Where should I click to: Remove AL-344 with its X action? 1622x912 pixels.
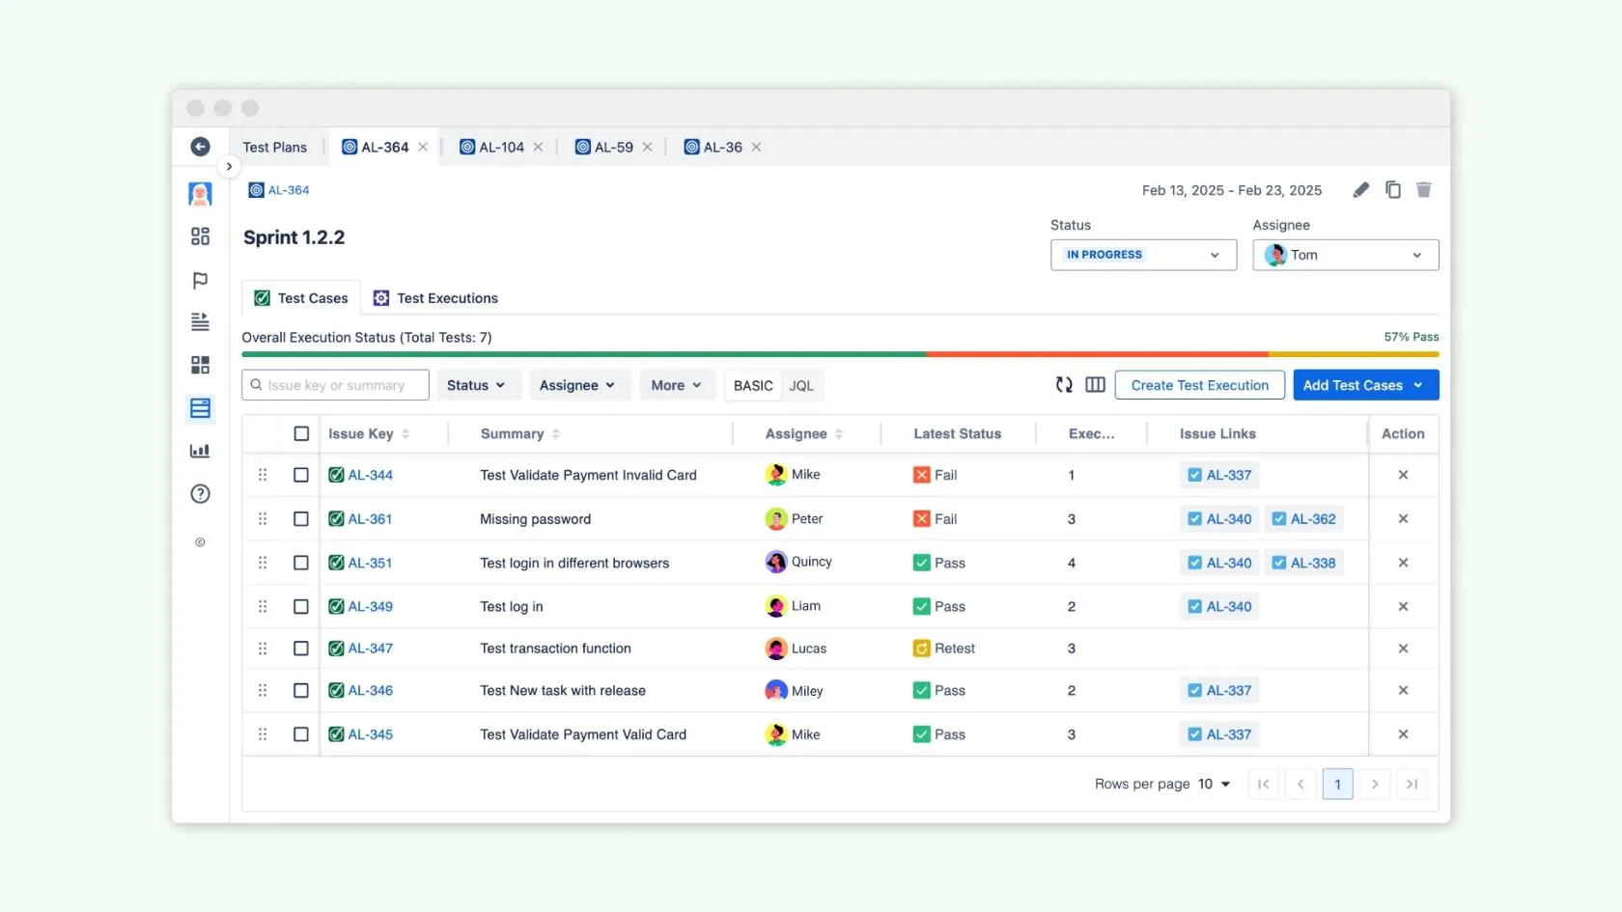pyautogui.click(x=1403, y=475)
